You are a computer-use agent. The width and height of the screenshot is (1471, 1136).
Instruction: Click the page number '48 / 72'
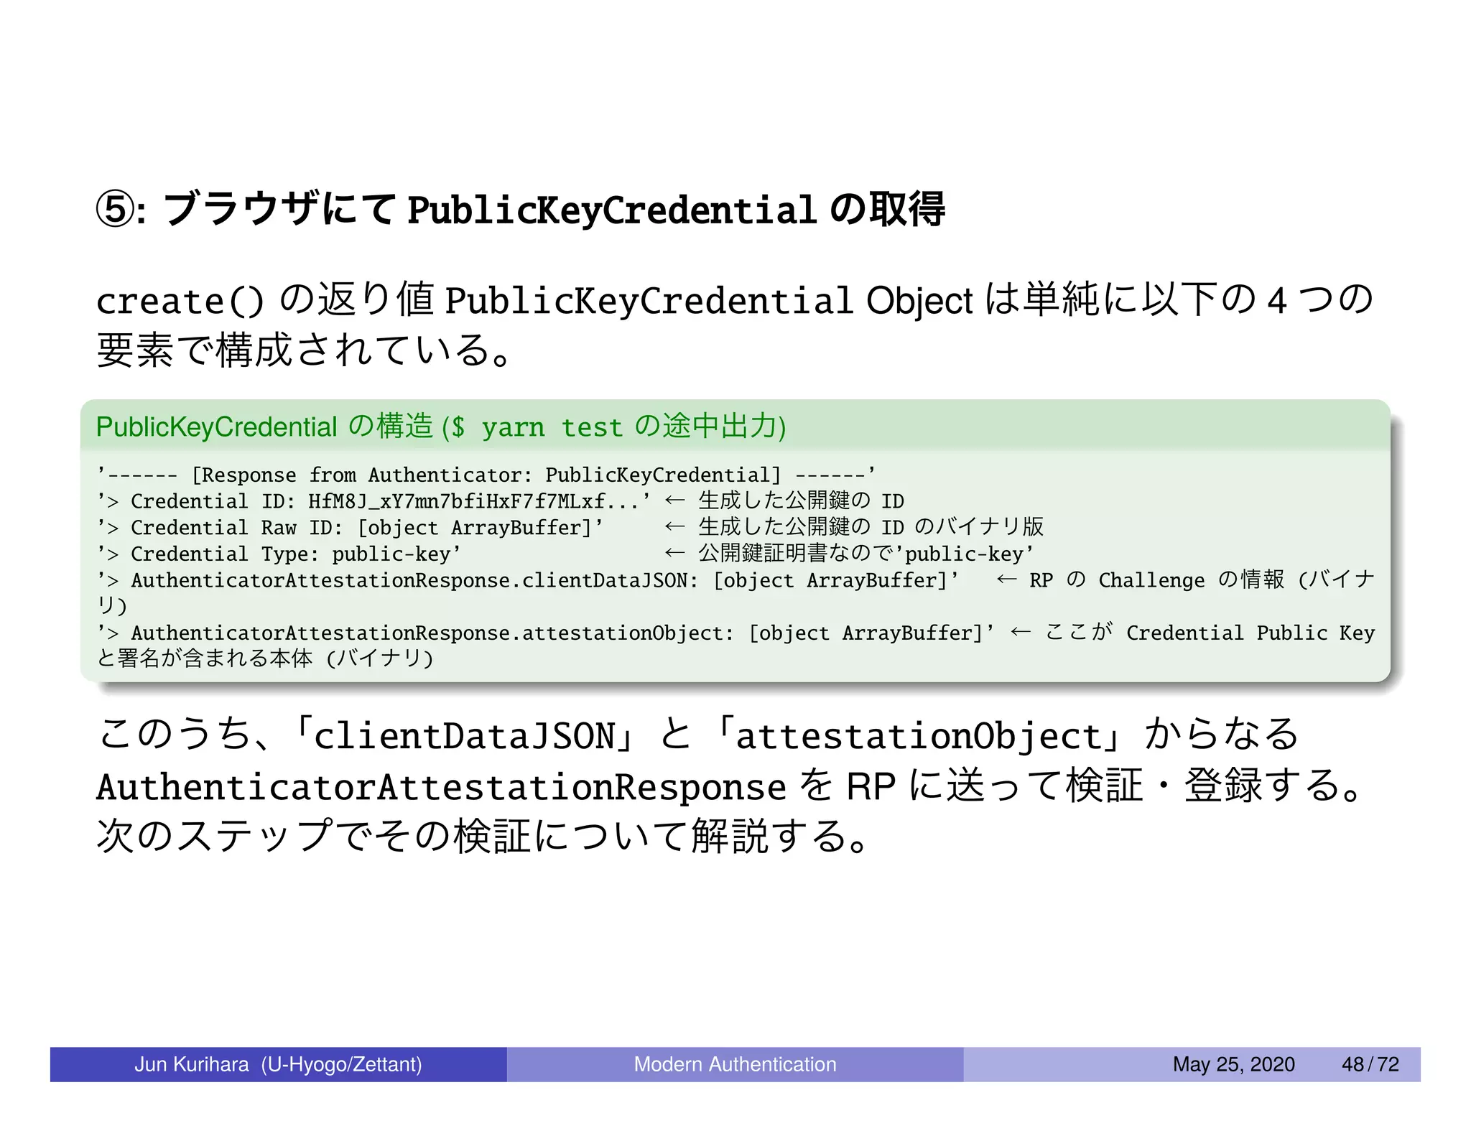1370,1064
